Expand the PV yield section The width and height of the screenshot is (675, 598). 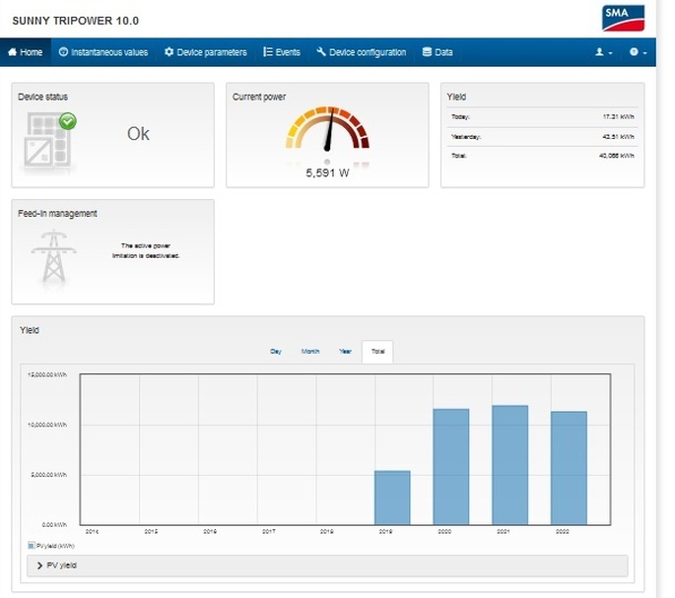click(327, 565)
